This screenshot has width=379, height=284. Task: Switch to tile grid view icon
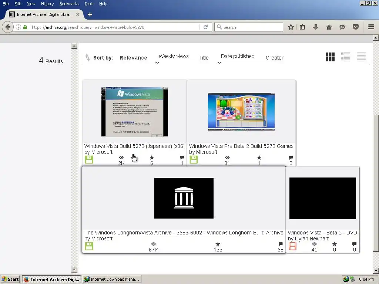click(x=330, y=57)
